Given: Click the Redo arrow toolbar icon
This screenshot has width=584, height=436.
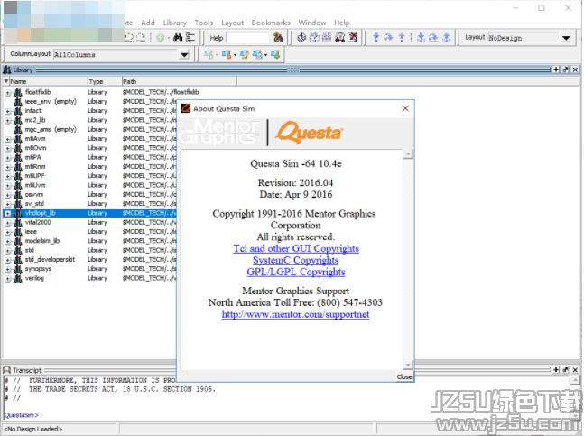Looking at the screenshot, I should [141, 38].
